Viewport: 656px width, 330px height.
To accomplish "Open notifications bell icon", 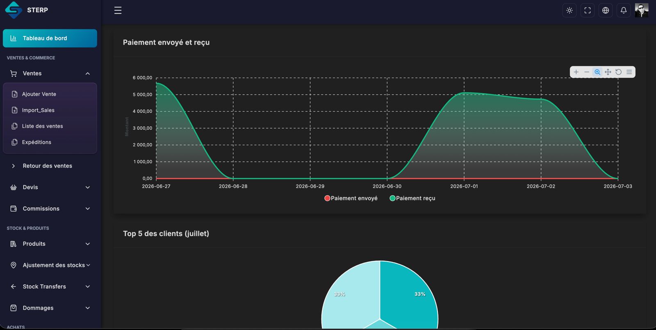I will click(x=624, y=10).
